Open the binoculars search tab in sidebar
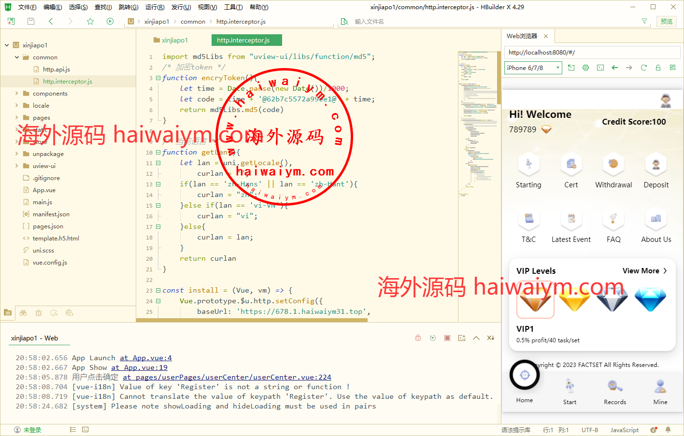684x436 pixels. pos(23,313)
